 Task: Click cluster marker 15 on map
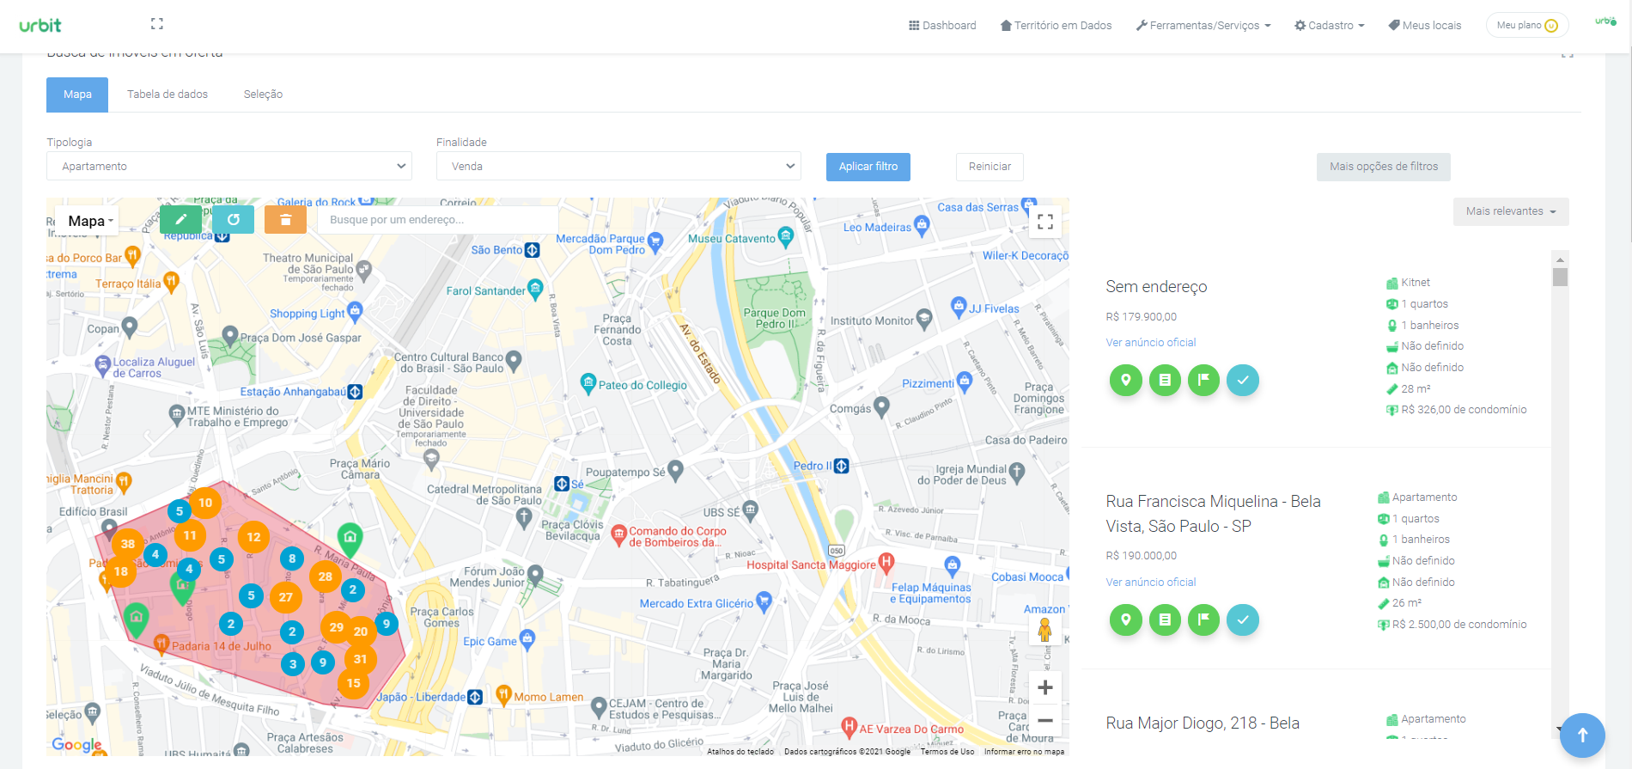(x=354, y=683)
